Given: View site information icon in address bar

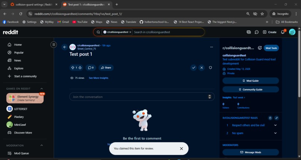Looking at the screenshot, I should pos(30,14).
